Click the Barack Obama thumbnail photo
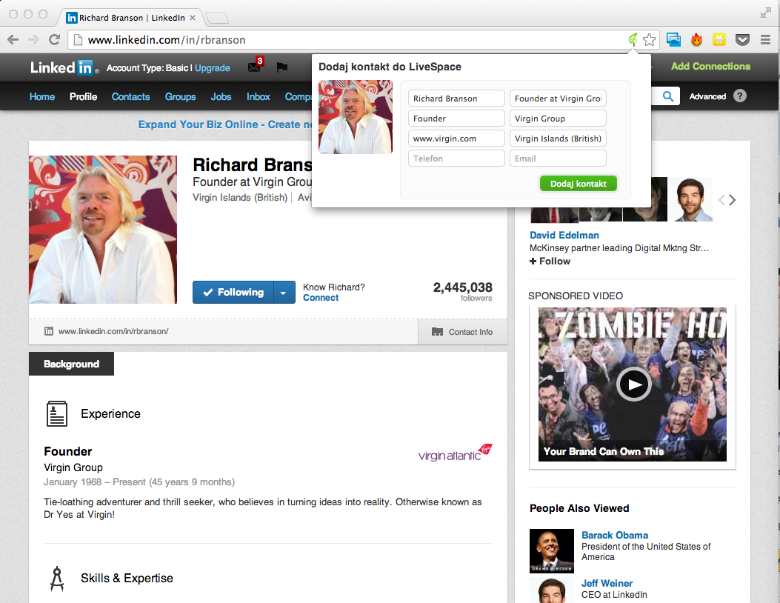The image size is (780, 603). pos(552,550)
